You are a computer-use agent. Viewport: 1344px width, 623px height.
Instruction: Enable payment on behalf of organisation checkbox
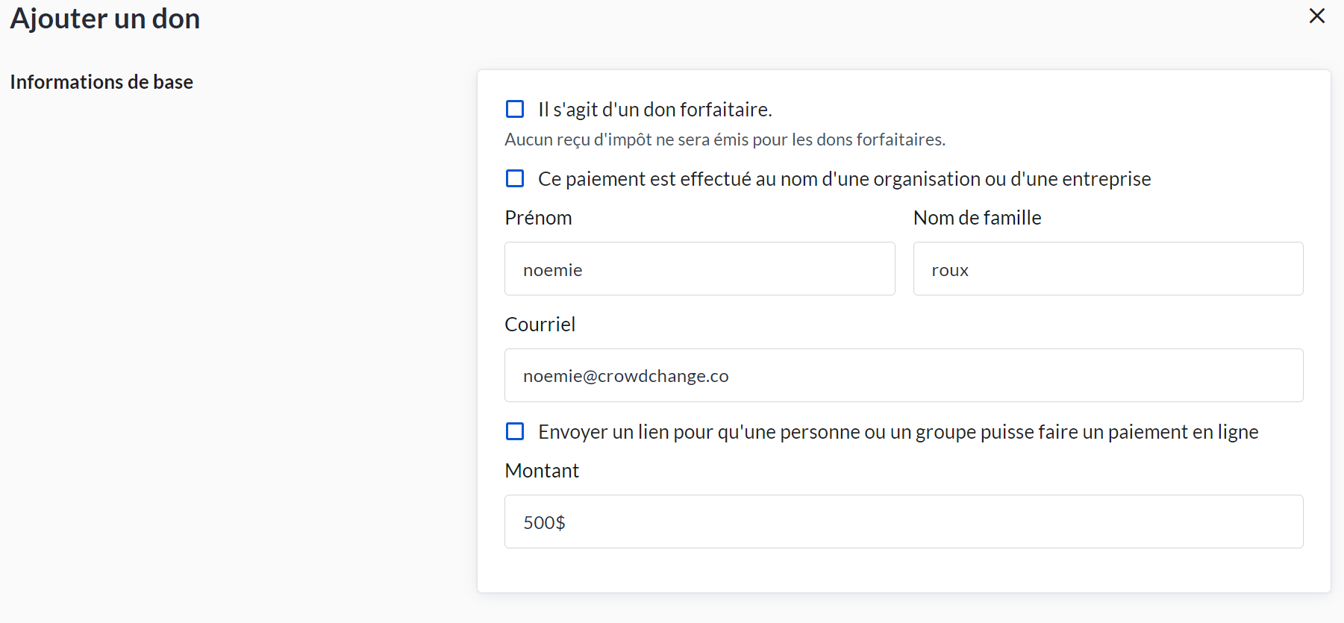(x=515, y=178)
